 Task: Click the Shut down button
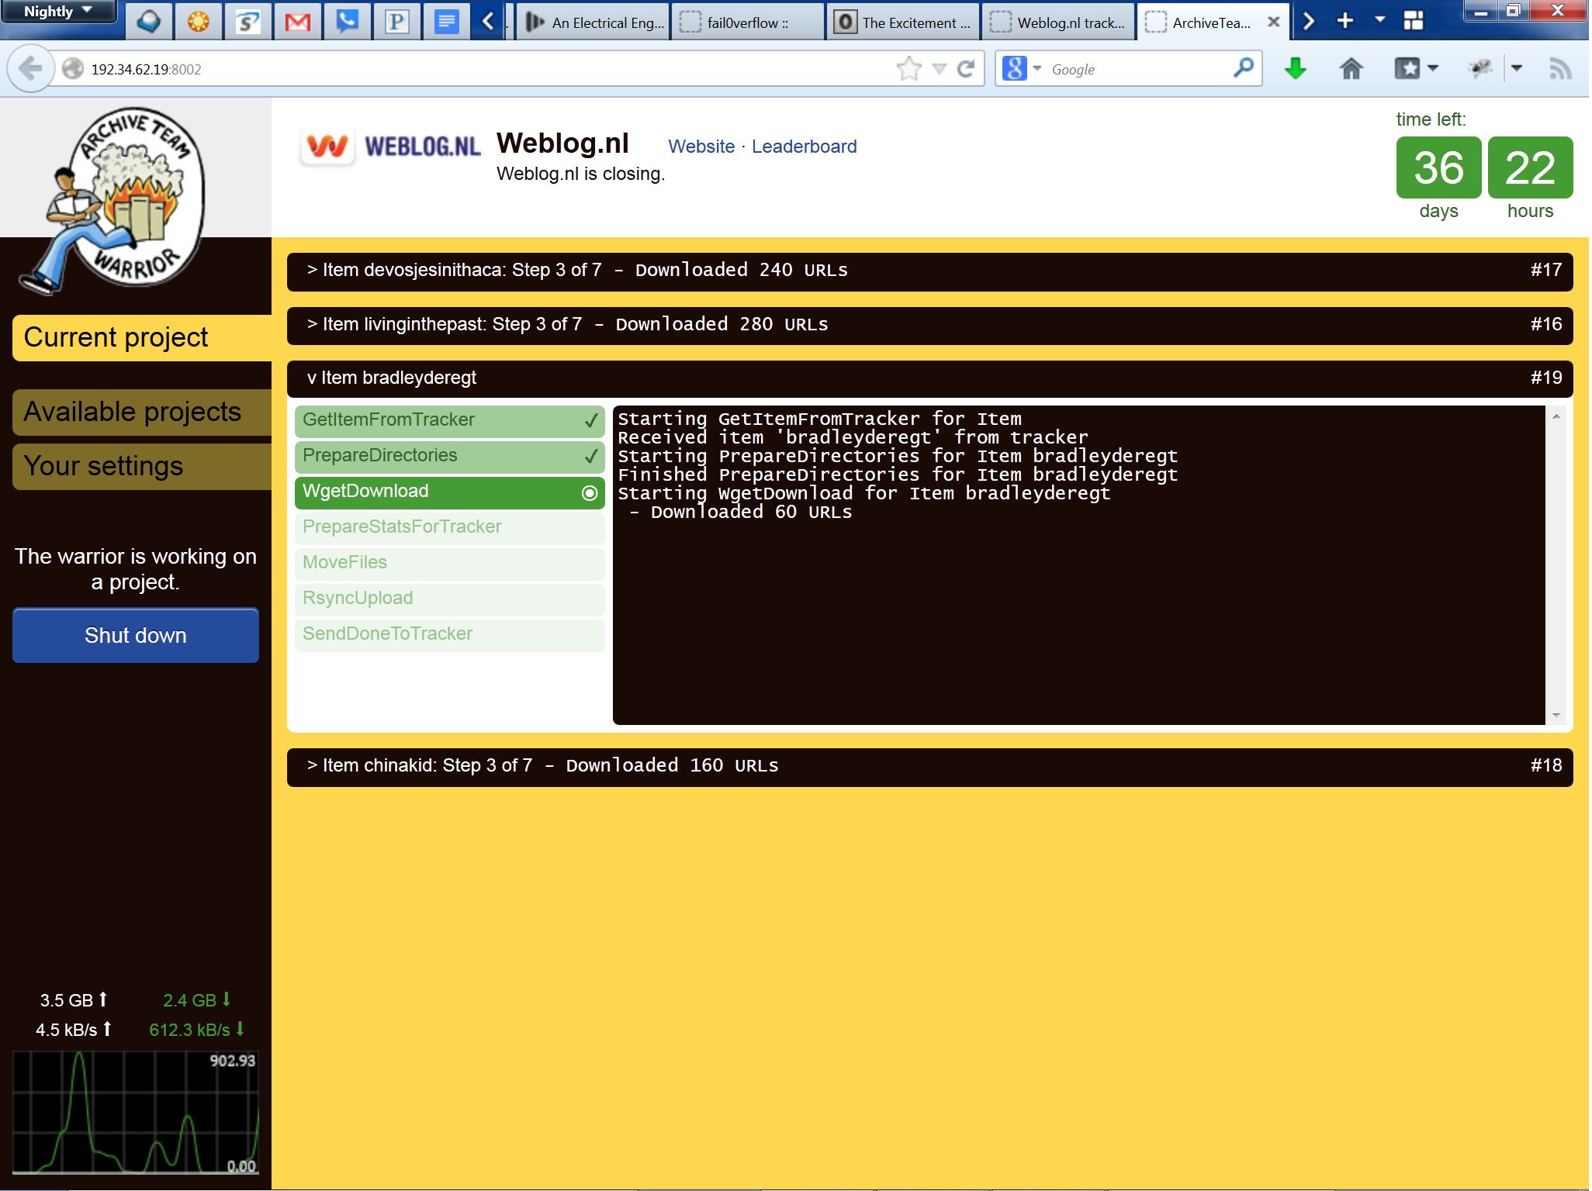click(136, 636)
